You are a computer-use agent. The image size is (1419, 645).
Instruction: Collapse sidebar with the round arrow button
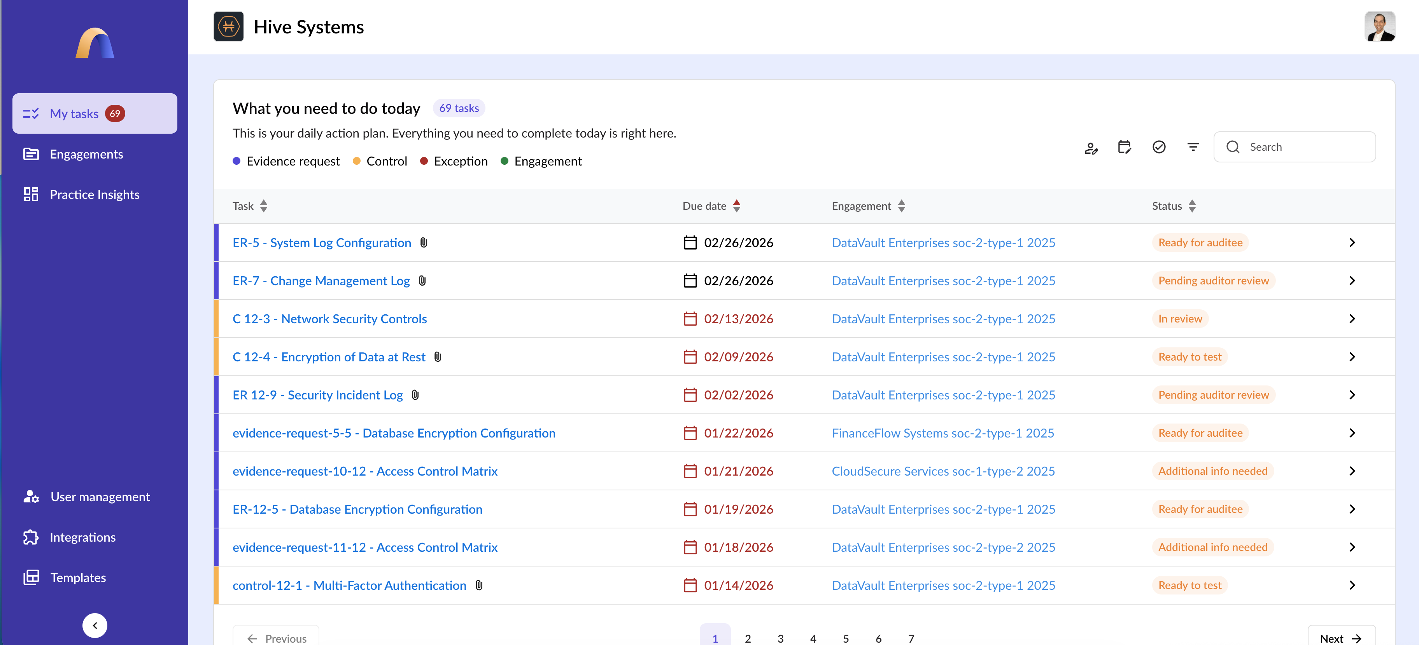pos(95,625)
